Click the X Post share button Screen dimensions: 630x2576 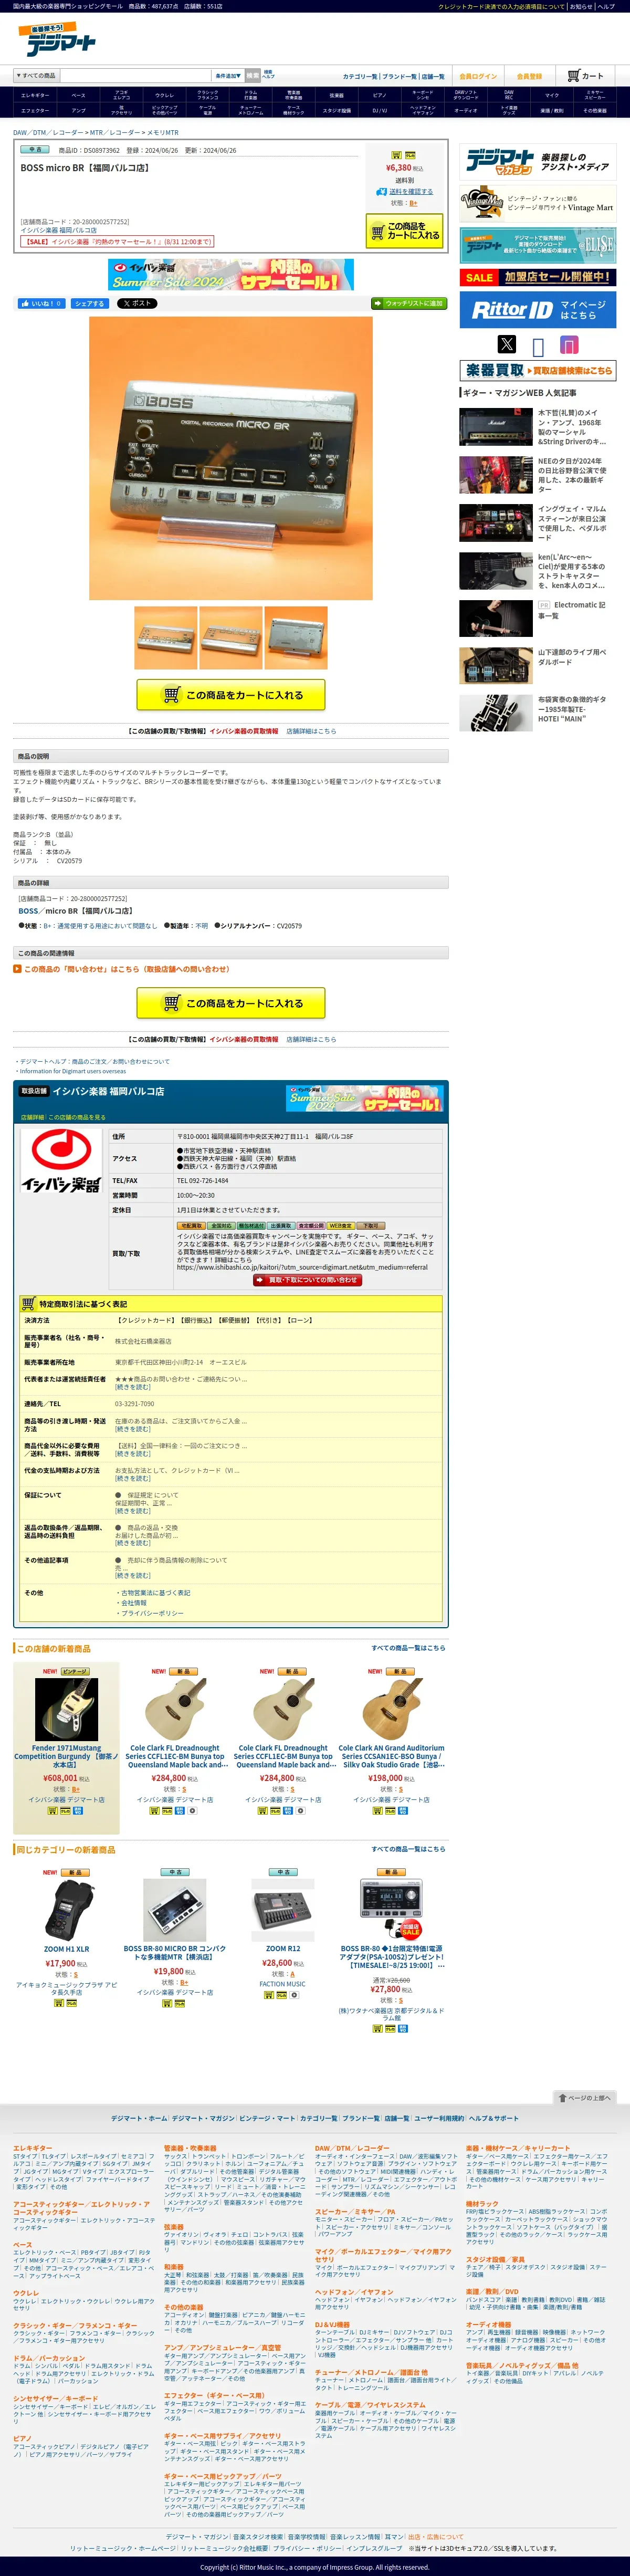(x=136, y=303)
